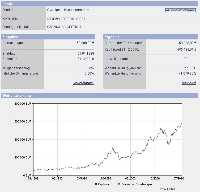Click the Startdatum label

10,53
